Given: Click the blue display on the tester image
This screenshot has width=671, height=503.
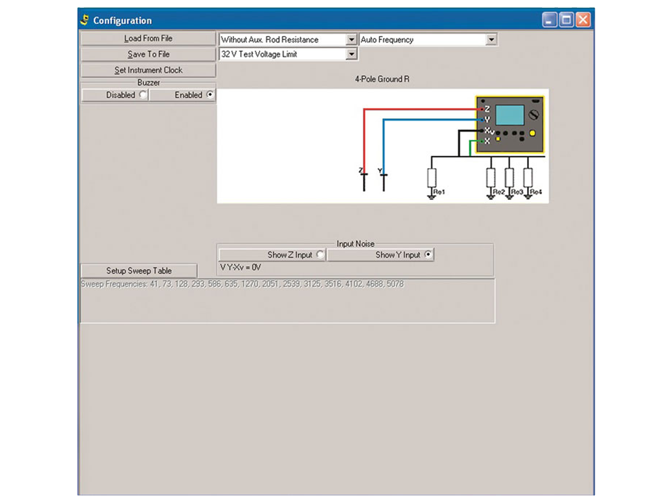Looking at the screenshot, I should coord(509,115).
